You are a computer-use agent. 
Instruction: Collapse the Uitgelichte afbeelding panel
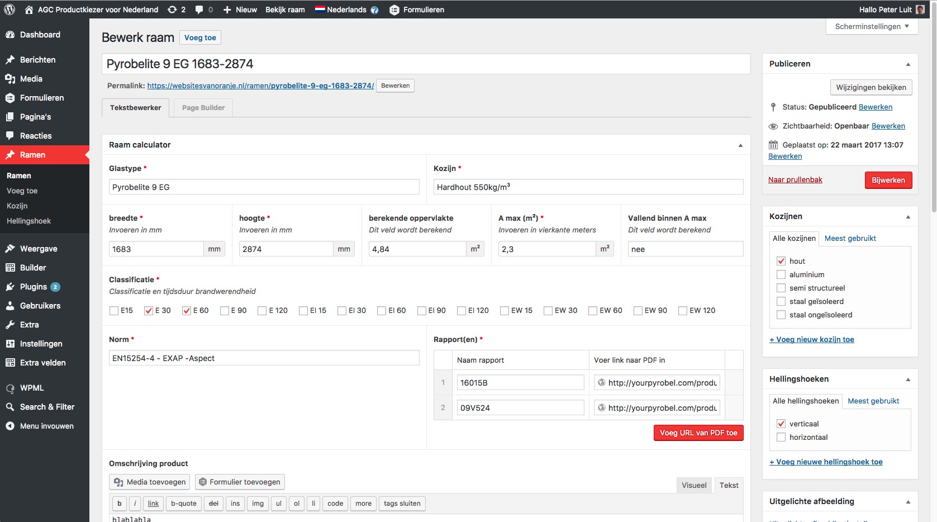coord(908,502)
